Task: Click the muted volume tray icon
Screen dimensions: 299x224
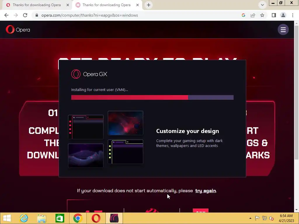Action: coord(271,218)
